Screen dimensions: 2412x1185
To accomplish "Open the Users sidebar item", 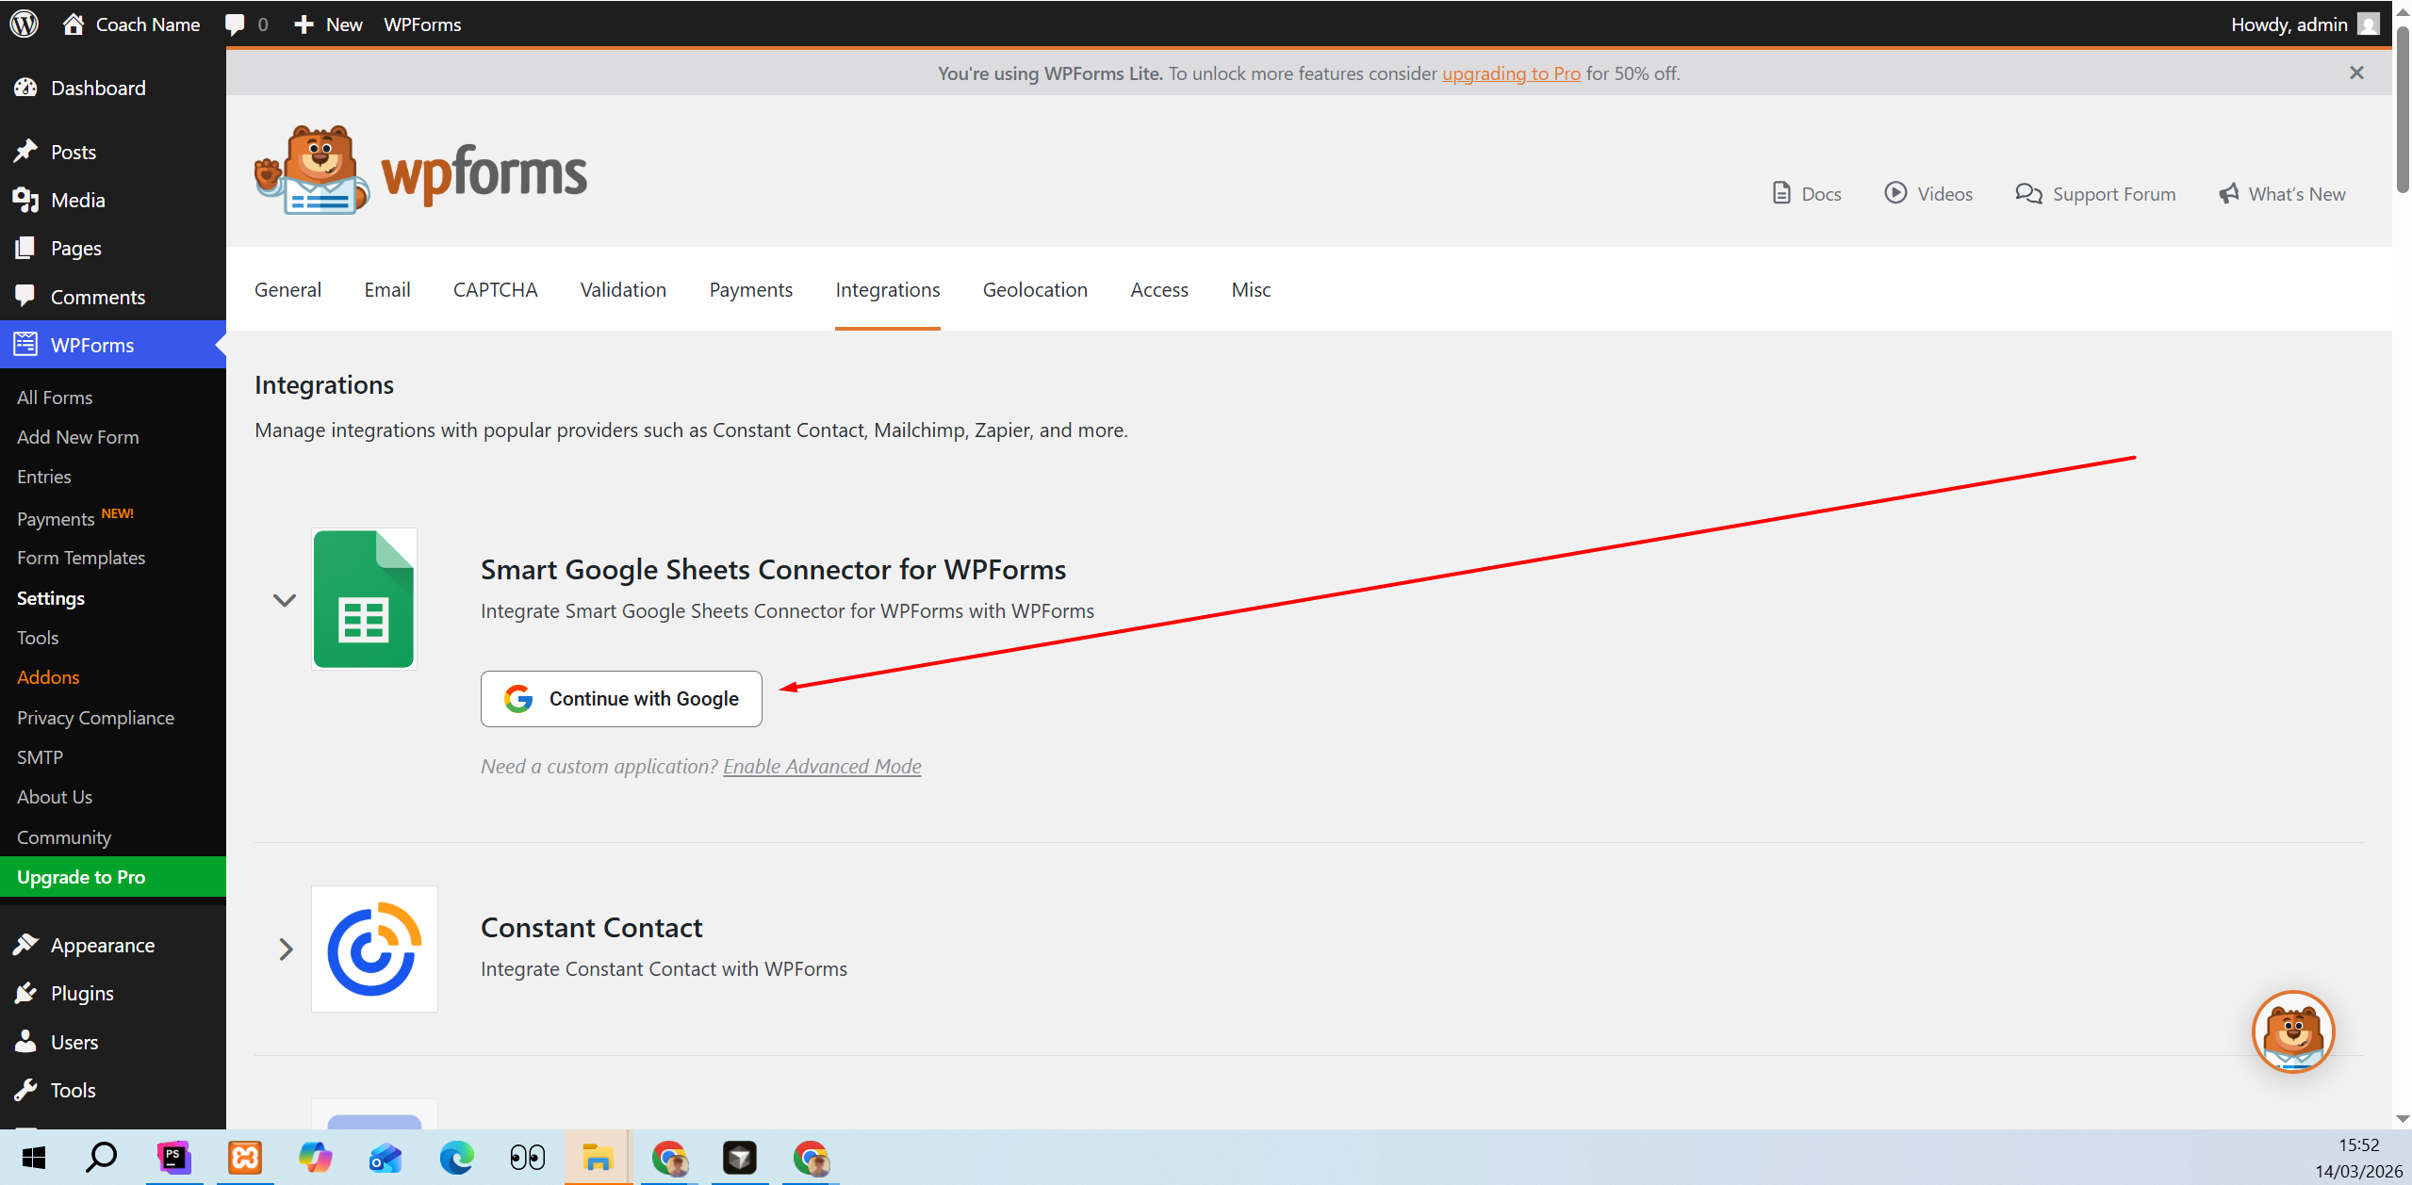I will pos(113,1042).
